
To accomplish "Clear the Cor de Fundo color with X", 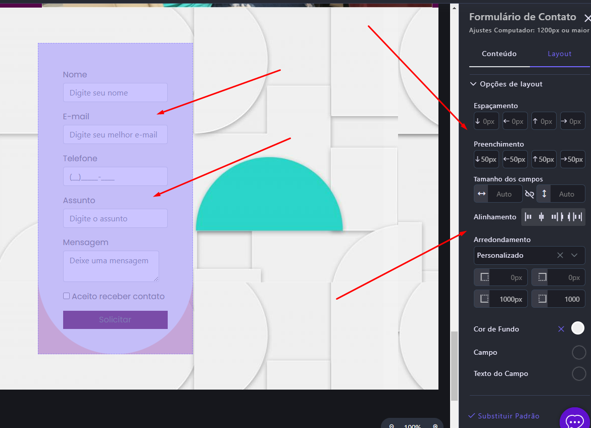I will (561, 329).
